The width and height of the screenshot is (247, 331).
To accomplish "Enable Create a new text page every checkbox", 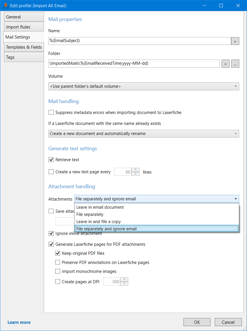I will 51,172.
